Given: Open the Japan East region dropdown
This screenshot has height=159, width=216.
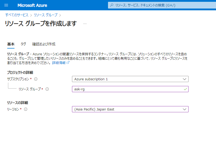Looking at the screenshot, I should pyautogui.click(x=130, y=109).
